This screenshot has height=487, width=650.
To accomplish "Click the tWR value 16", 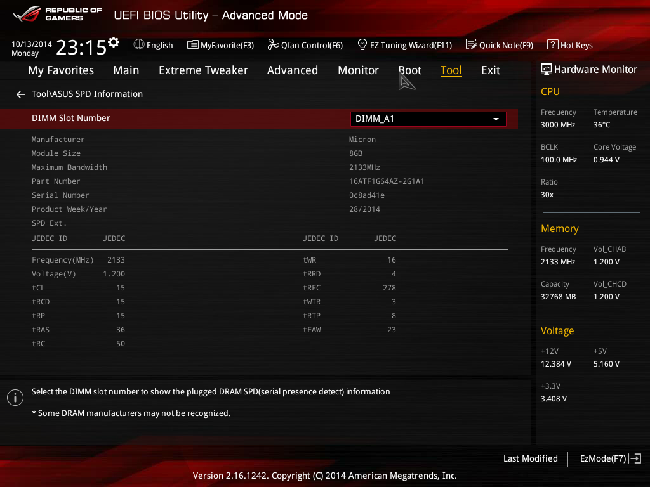I will tap(391, 260).
